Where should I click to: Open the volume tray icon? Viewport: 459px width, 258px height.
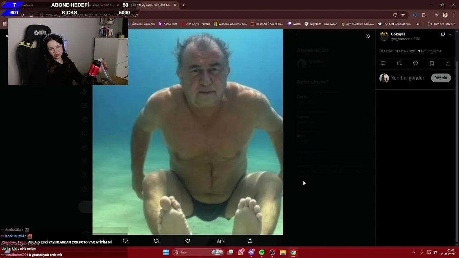click(x=435, y=252)
